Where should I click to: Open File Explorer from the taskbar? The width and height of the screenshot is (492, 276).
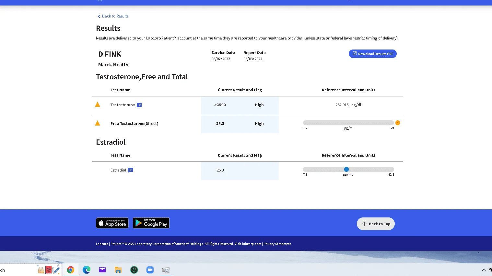(118, 270)
